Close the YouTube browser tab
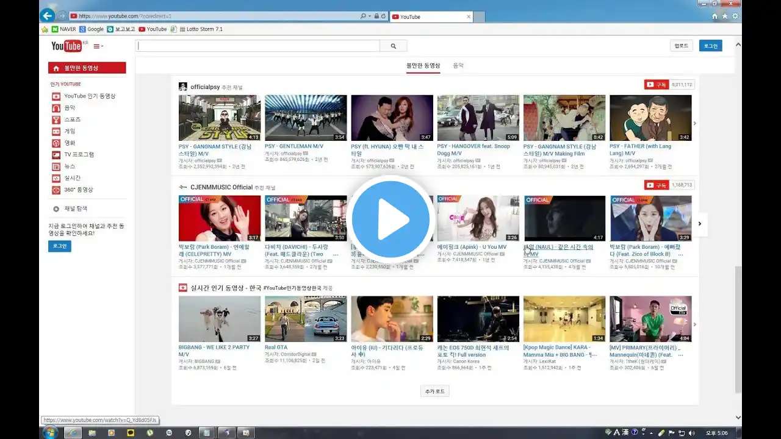 [468, 16]
